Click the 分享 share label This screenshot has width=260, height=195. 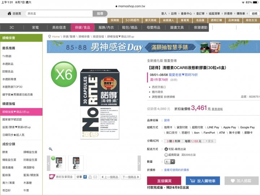click(79, 177)
